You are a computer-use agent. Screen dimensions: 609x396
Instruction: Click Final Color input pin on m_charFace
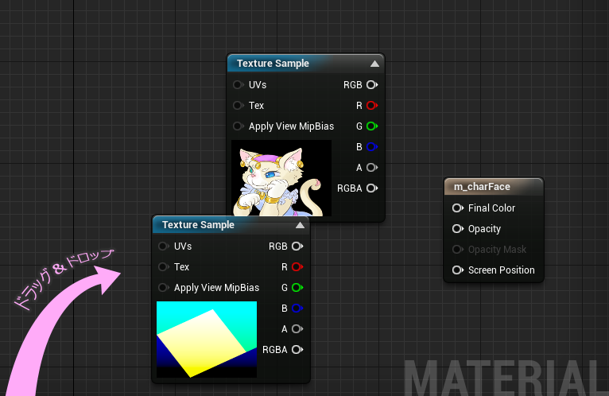458,208
